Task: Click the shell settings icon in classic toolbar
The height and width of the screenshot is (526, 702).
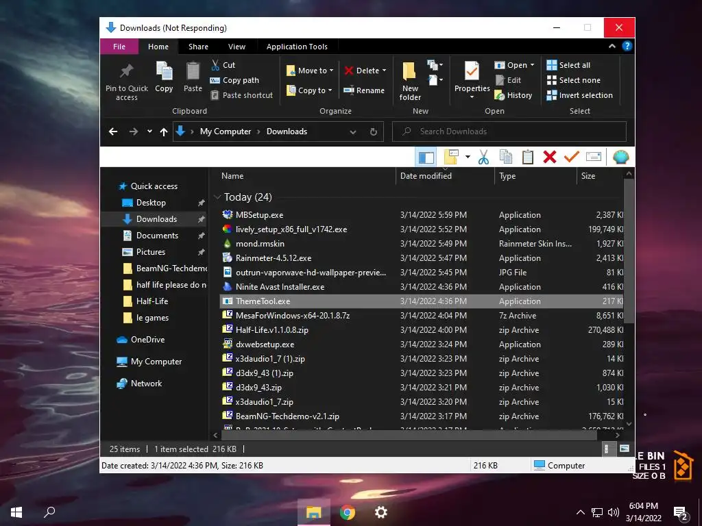Action: click(620, 157)
